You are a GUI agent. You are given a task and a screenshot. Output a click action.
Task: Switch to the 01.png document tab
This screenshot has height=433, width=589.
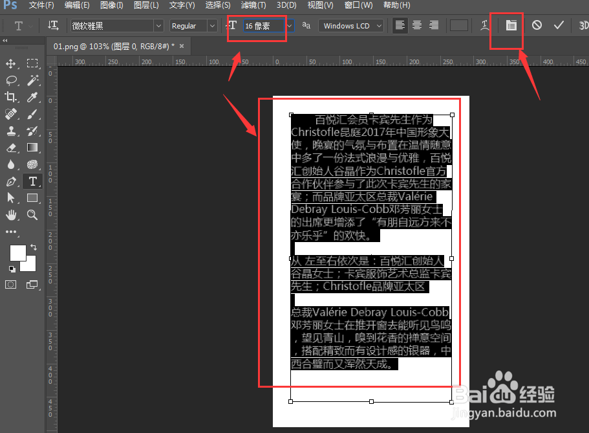point(114,46)
